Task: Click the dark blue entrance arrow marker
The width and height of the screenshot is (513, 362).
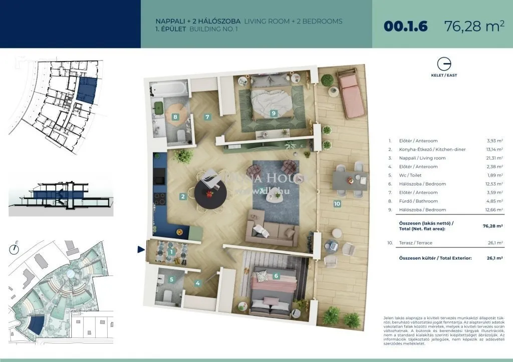Action: (x=141, y=249)
